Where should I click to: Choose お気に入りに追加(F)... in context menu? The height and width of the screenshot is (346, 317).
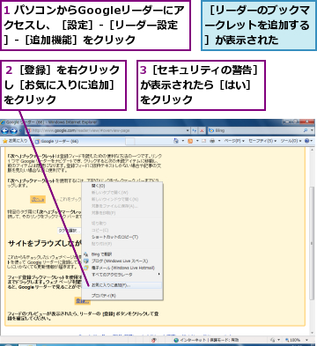[122, 285]
